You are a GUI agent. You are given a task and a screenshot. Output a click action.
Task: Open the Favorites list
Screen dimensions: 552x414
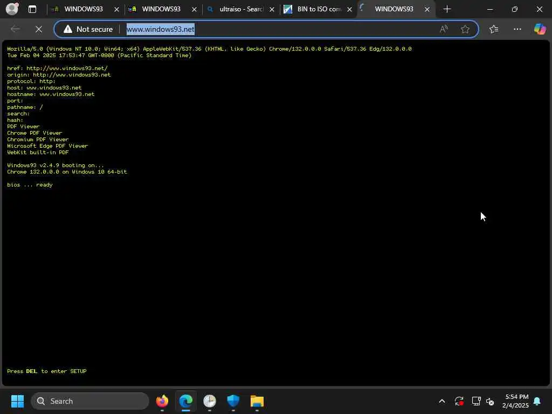[x=494, y=29]
